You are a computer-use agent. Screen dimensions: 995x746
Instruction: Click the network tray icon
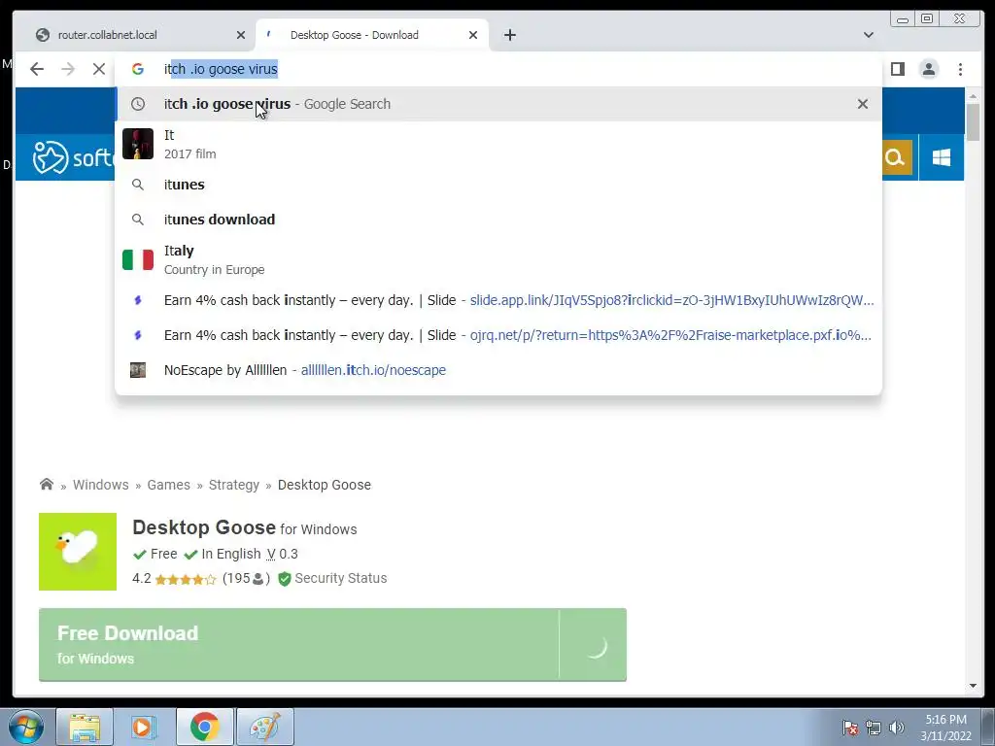tap(874, 728)
